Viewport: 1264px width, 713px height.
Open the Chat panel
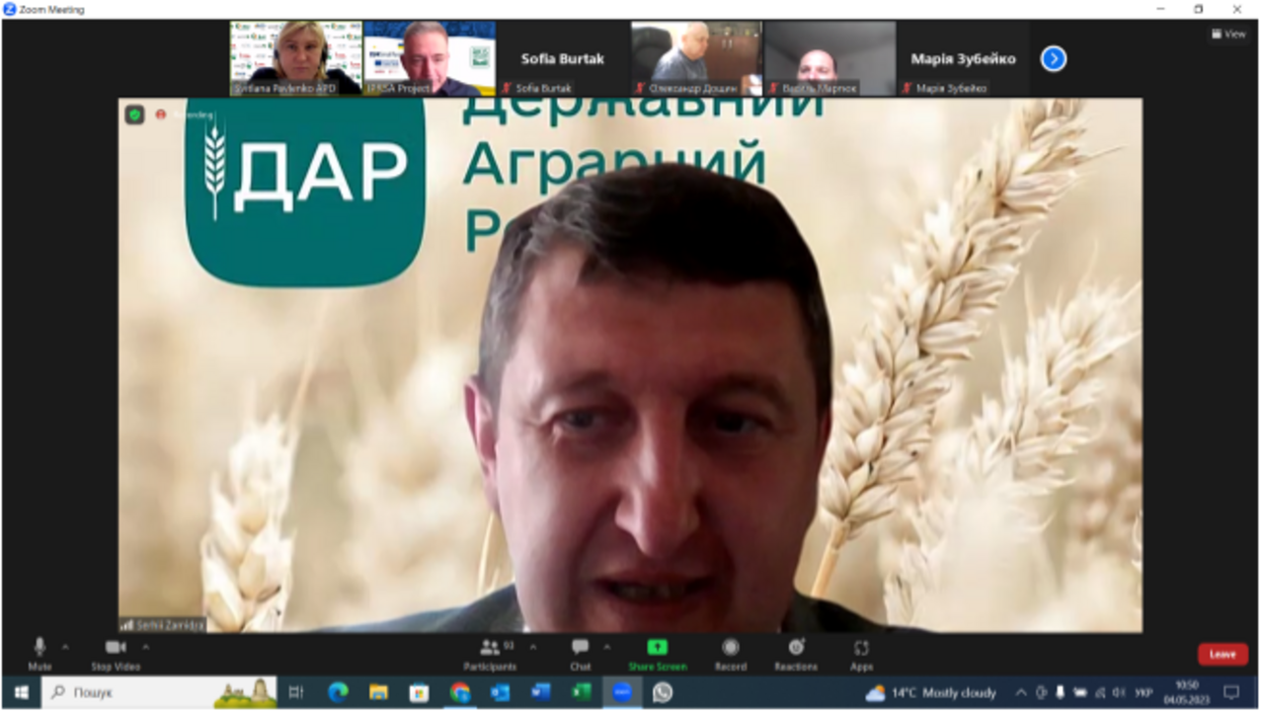[x=580, y=648]
